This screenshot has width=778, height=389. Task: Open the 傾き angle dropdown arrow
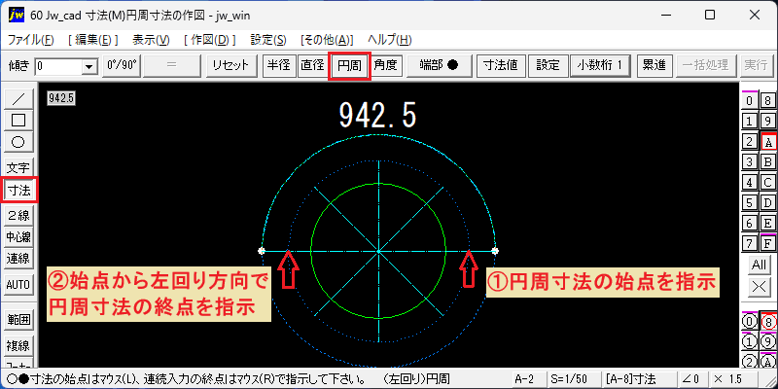89,66
